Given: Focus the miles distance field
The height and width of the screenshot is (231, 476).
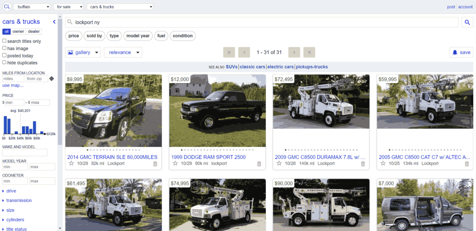Looking at the screenshot, I should pos(13,79).
